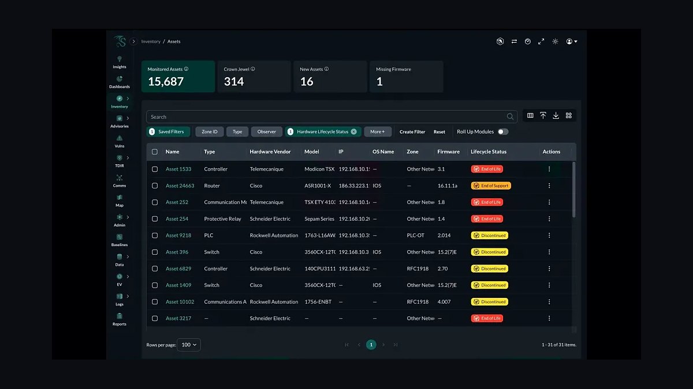The width and height of the screenshot is (693, 389).
Task: Expand the Inventory sidebar submenu chevron
Action: (x=128, y=99)
